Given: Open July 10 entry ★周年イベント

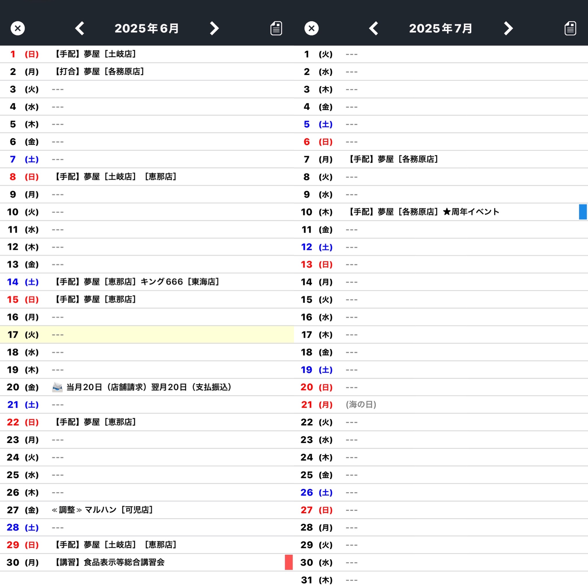Looking at the screenshot, I should (422, 212).
